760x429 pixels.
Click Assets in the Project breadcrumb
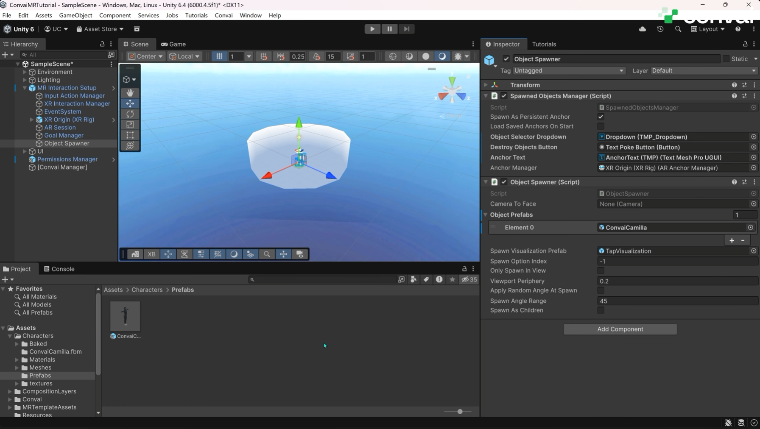[113, 290]
